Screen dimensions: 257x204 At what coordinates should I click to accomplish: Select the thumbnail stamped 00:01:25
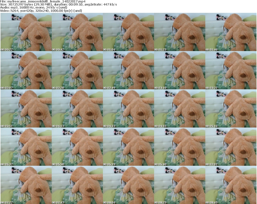pyautogui.click(x=180, y=32)
